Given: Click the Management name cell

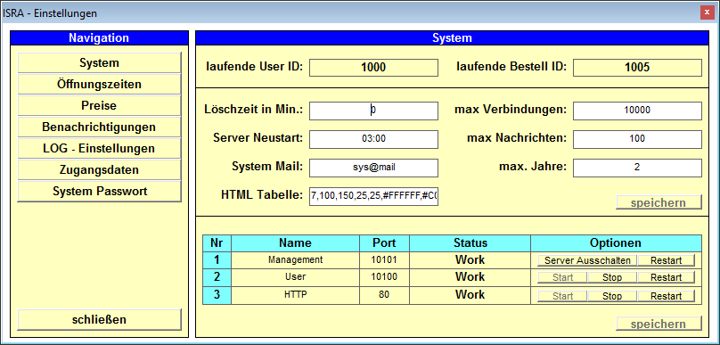Looking at the screenshot, I should coord(295,260).
